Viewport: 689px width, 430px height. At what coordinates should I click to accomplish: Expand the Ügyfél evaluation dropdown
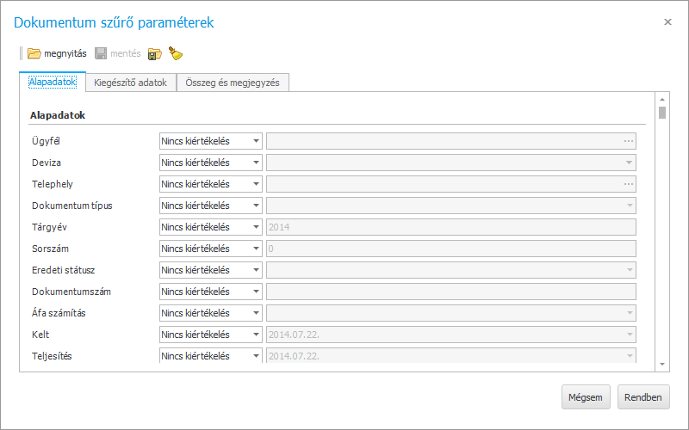click(x=256, y=141)
